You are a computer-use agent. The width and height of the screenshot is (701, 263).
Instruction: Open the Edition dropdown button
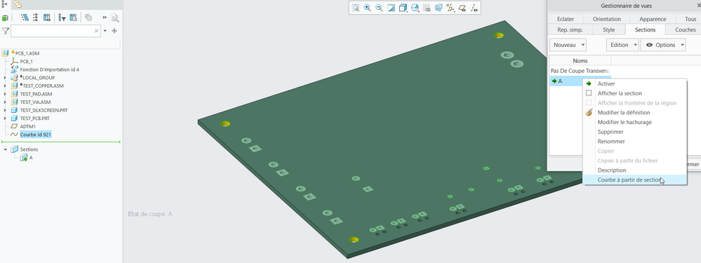pyautogui.click(x=622, y=45)
